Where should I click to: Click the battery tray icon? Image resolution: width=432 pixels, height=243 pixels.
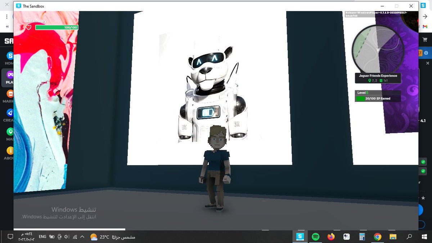51,237
